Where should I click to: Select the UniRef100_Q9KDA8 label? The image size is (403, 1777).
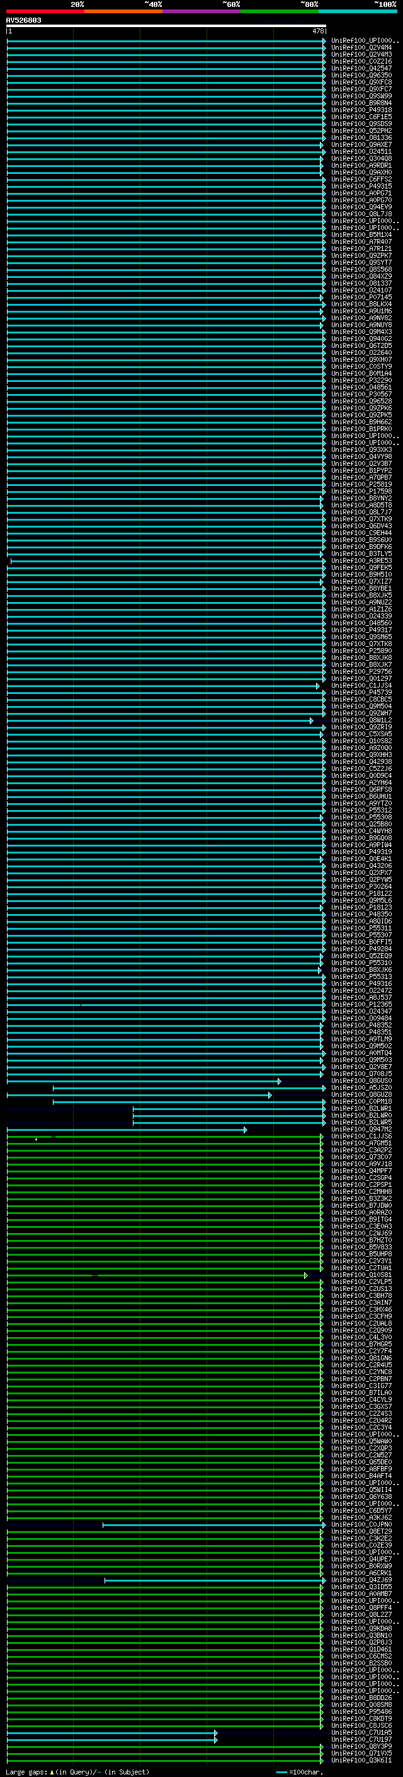[x=361, y=1629]
